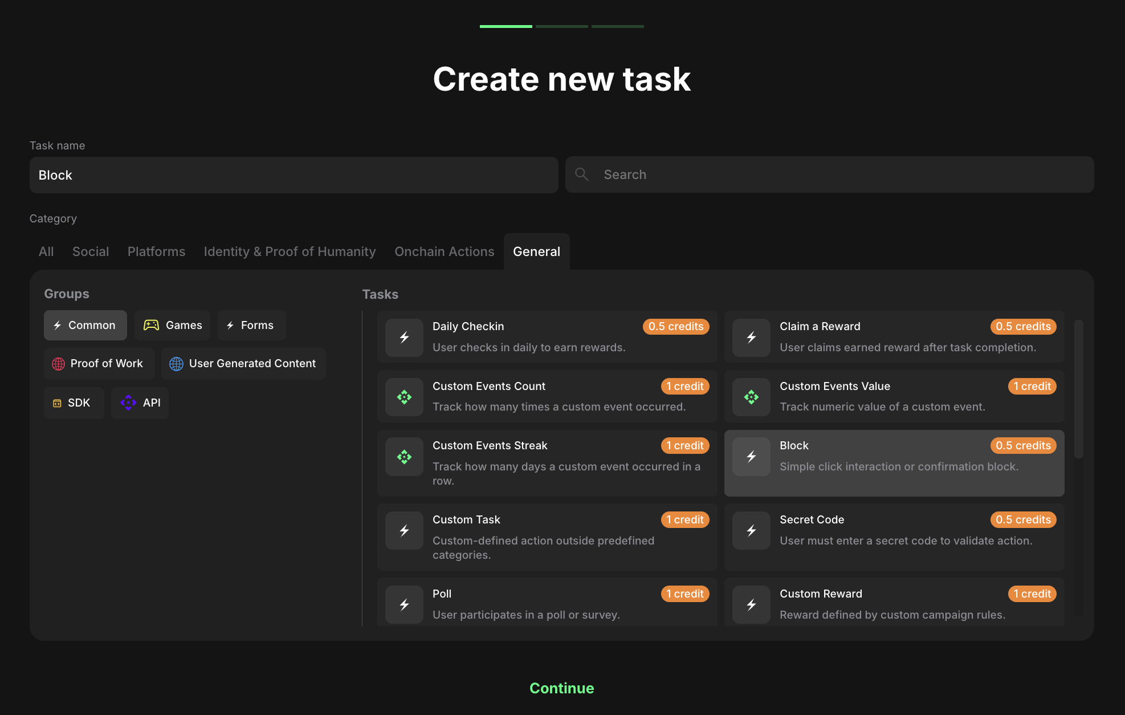Select the SDK group filter

tap(74, 403)
